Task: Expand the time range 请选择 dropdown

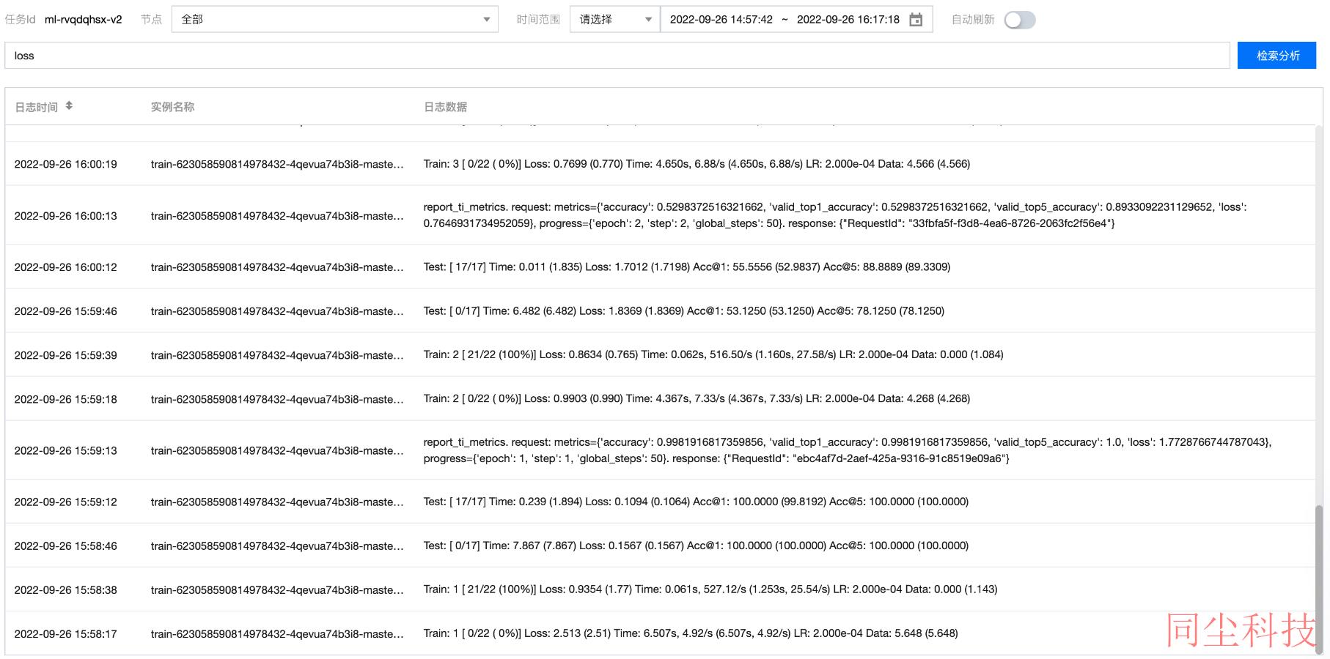Action: [615, 20]
